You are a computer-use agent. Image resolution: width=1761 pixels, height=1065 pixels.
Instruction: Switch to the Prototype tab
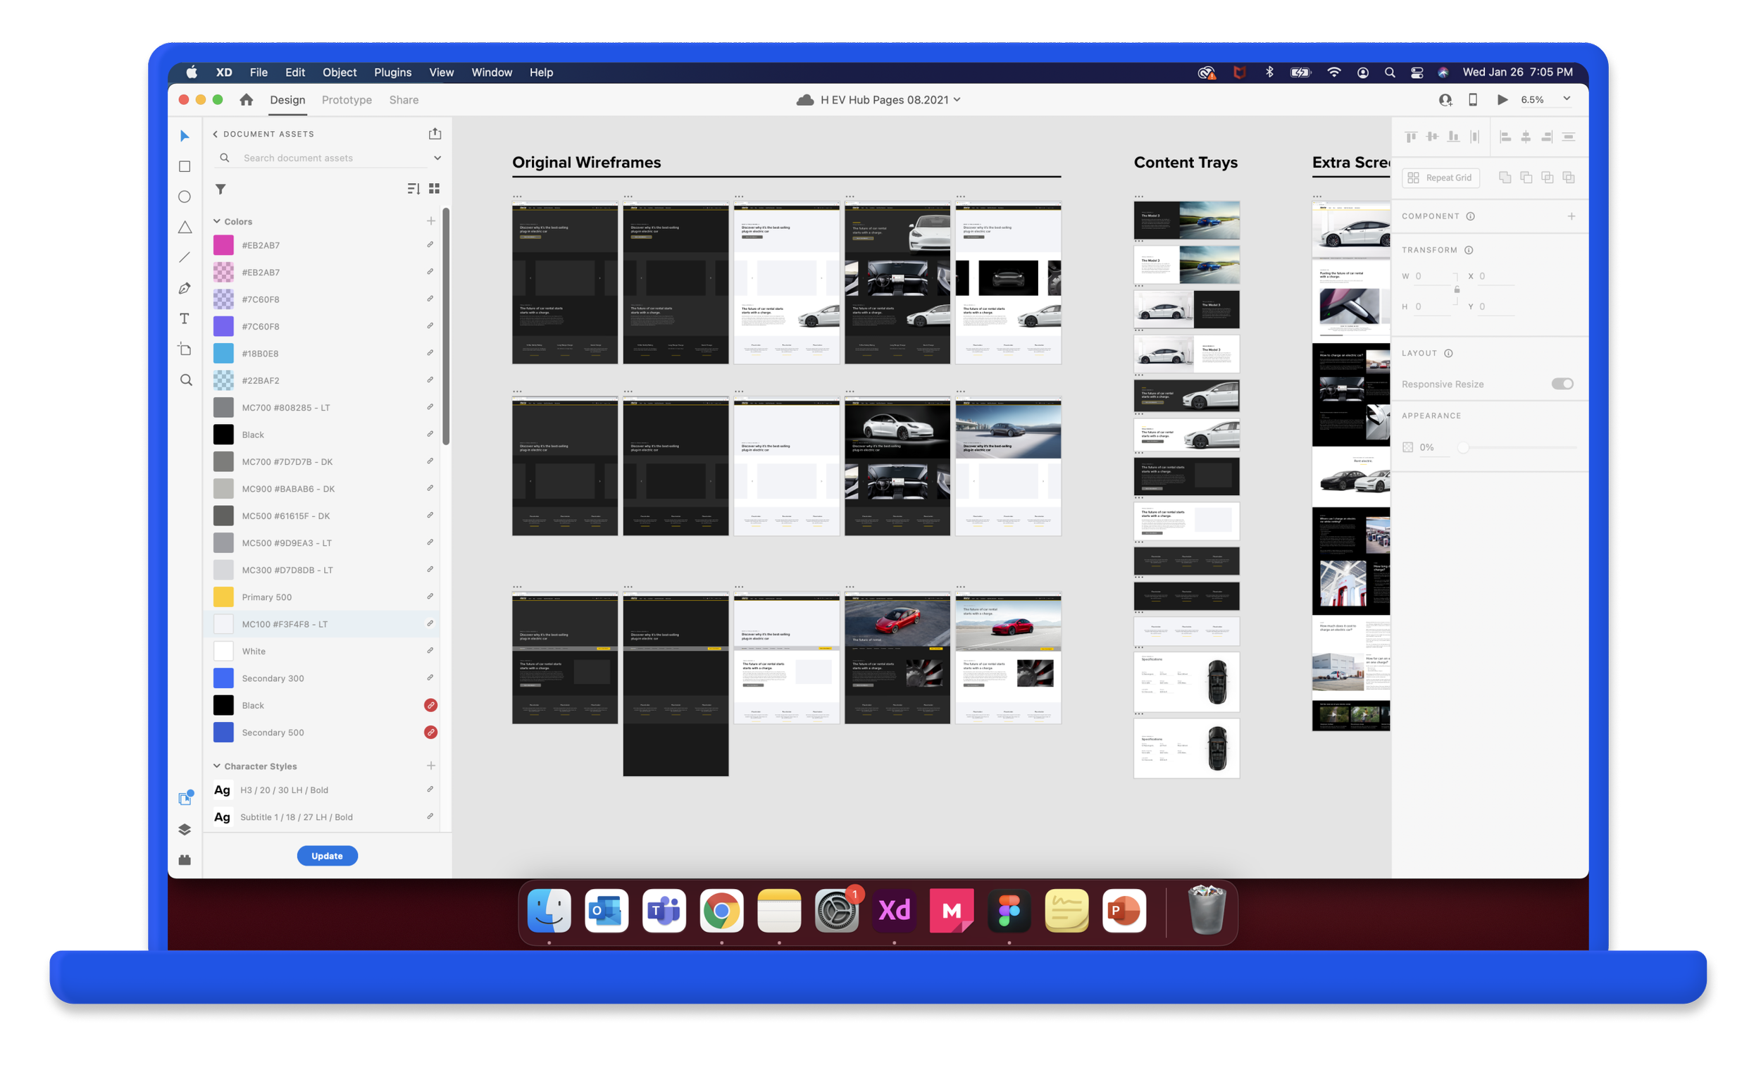pyautogui.click(x=347, y=100)
